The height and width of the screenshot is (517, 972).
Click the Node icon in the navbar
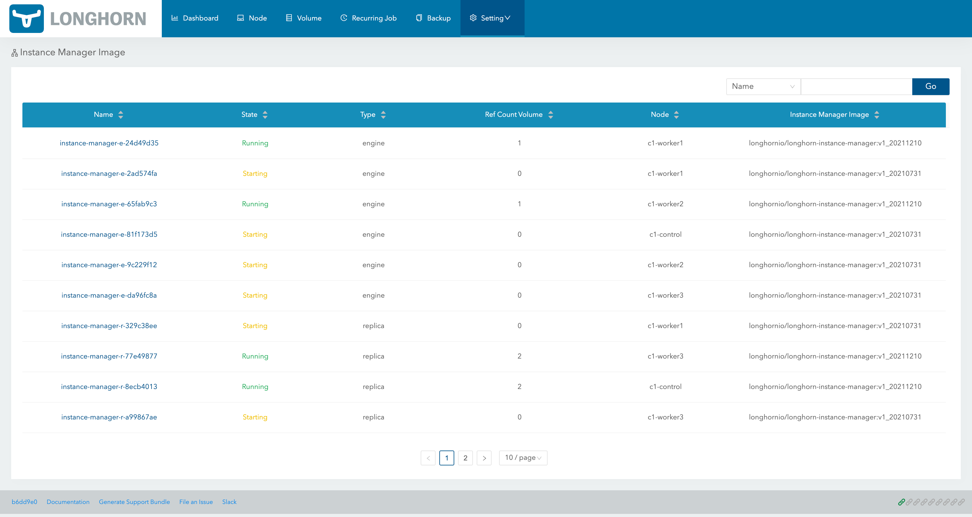241,17
